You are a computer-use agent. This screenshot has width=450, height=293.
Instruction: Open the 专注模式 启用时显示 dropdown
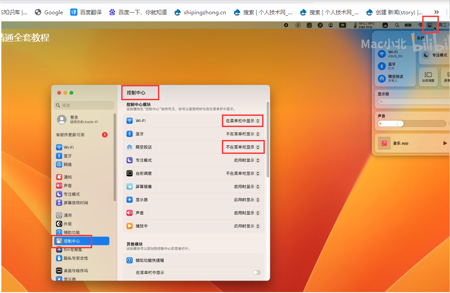coord(246,161)
